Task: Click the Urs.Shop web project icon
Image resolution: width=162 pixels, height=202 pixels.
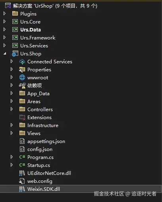Action: pos(15,54)
